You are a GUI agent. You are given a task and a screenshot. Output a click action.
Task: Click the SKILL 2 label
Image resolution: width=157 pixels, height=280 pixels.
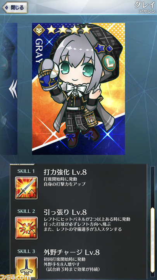pos(26,211)
